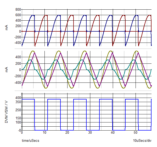The height and width of the screenshot is (147, 157).
Task: Click the 10 mark on the time axis
Action: tap(44, 133)
